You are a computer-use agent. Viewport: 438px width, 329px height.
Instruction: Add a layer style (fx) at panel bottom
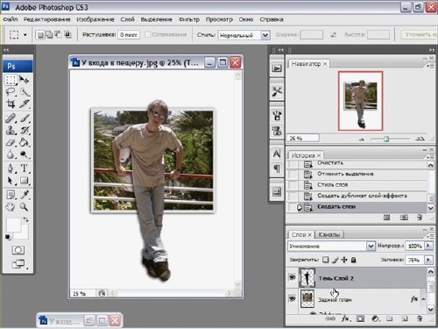(x=345, y=318)
